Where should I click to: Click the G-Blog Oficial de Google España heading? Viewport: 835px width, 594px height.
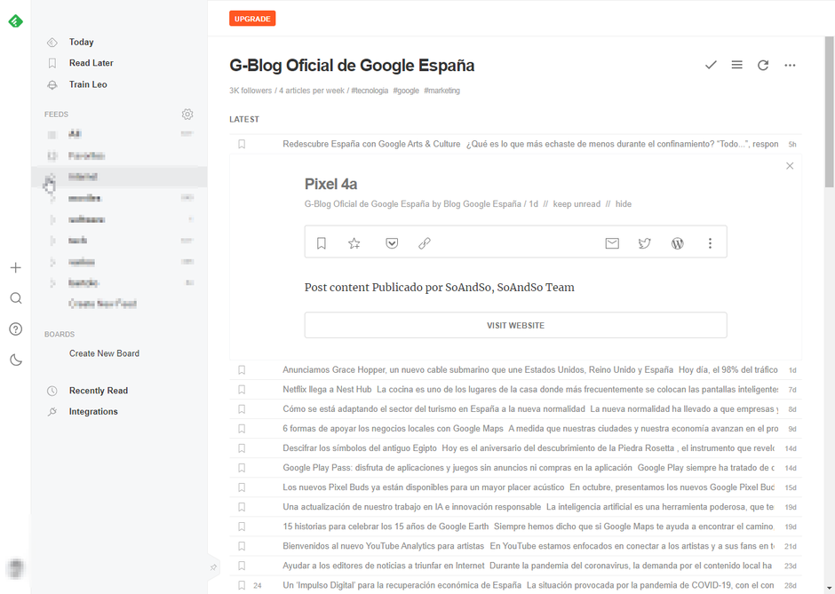352,66
